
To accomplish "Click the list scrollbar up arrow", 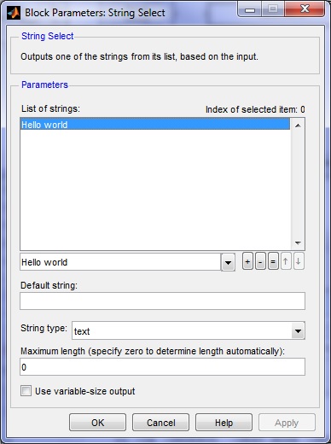I will point(298,126).
